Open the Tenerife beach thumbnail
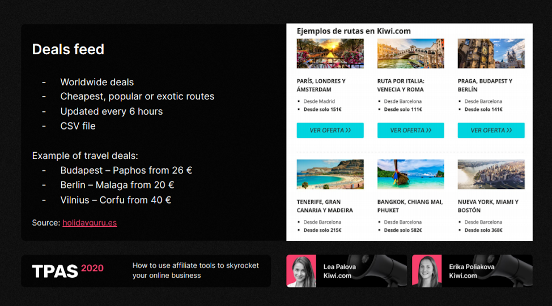552x306 pixels. (330, 174)
